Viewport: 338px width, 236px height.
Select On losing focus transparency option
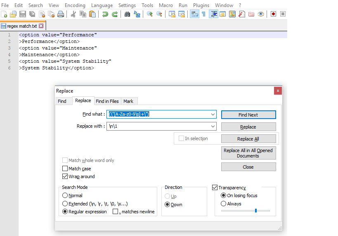click(224, 195)
